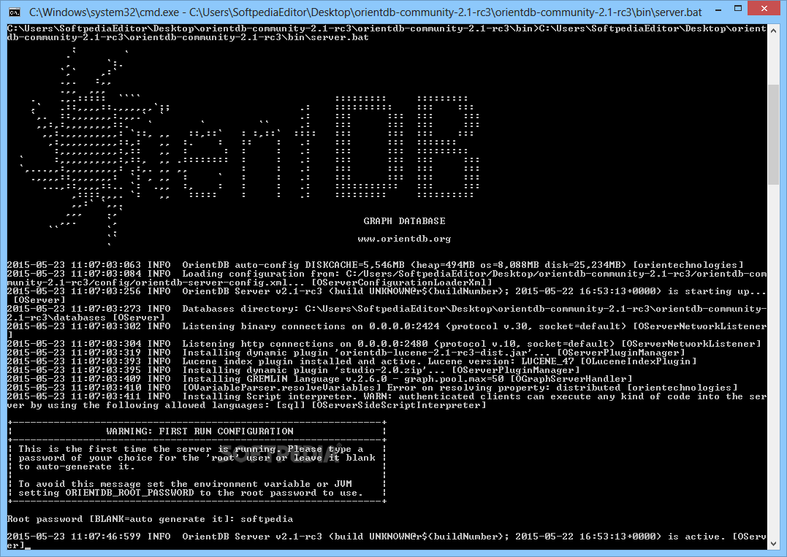The width and height of the screenshot is (787, 557).
Task: Click the scrollbar down arrow
Action: [773, 543]
